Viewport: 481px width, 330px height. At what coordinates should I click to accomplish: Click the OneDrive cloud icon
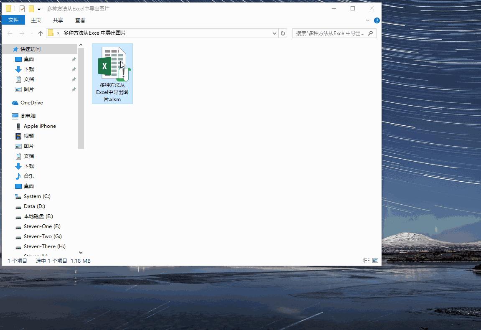15,103
